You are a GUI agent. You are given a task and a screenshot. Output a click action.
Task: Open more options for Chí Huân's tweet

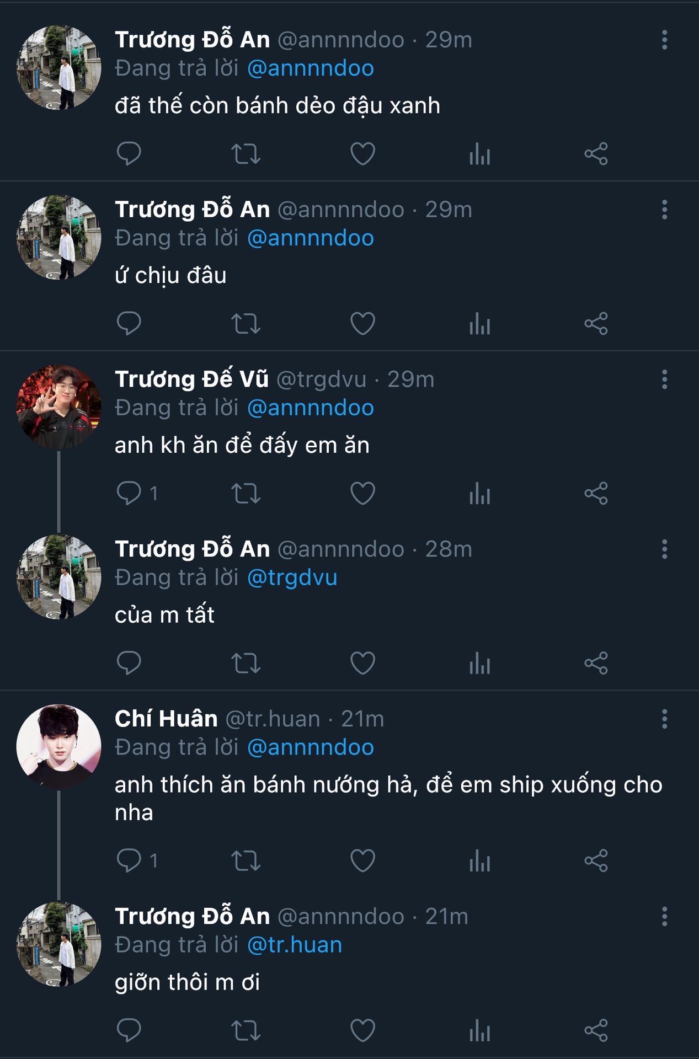(x=664, y=719)
